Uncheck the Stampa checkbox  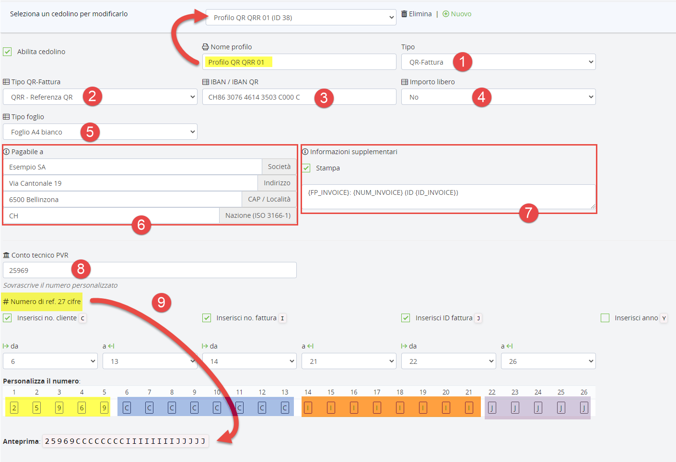(306, 168)
